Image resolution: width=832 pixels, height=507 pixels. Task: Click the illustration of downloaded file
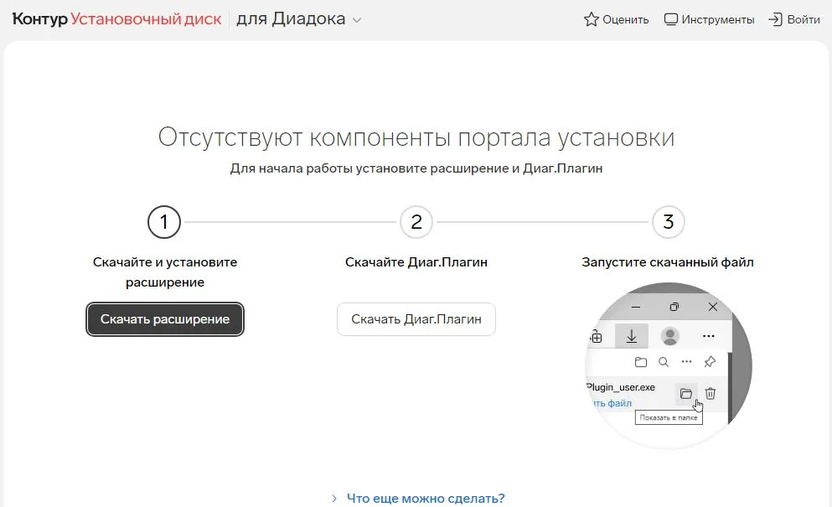click(x=668, y=365)
